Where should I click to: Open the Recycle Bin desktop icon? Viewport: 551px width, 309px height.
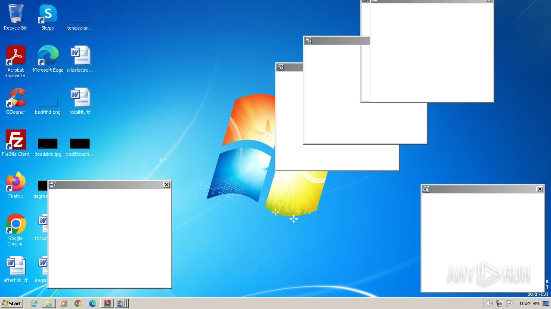15,17
